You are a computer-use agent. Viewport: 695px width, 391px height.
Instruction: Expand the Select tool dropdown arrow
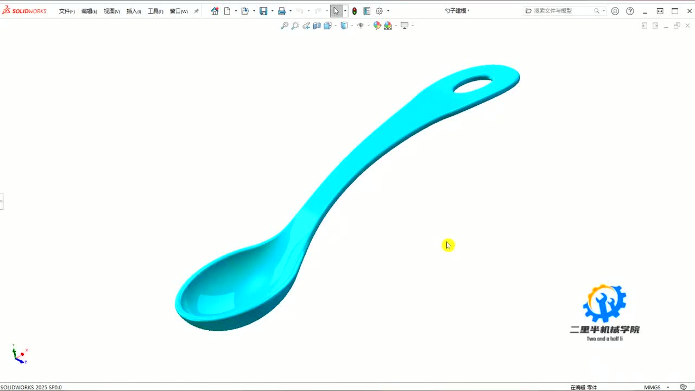345,11
